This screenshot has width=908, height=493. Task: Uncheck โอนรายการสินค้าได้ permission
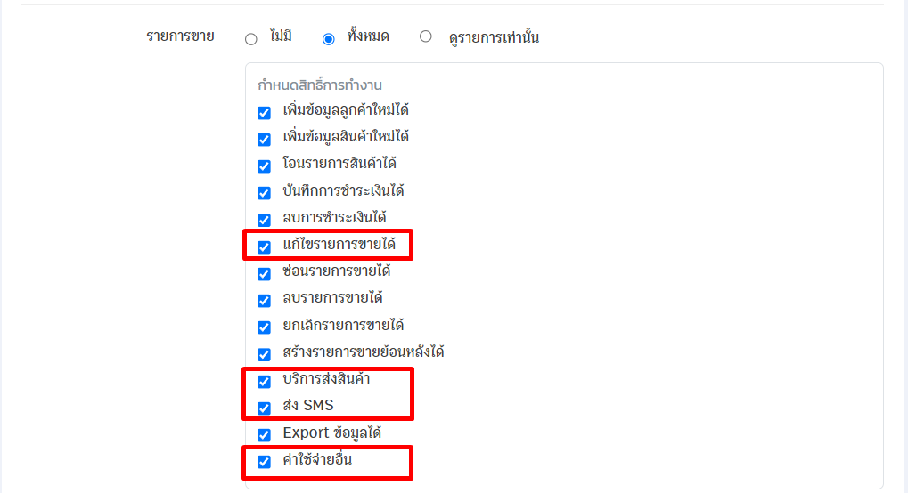tap(264, 166)
